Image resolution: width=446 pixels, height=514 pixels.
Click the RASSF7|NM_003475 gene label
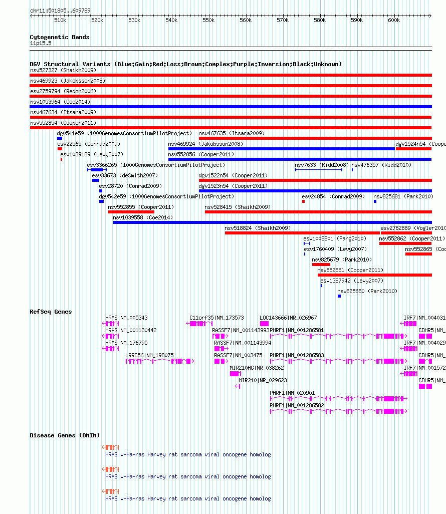[238, 355]
